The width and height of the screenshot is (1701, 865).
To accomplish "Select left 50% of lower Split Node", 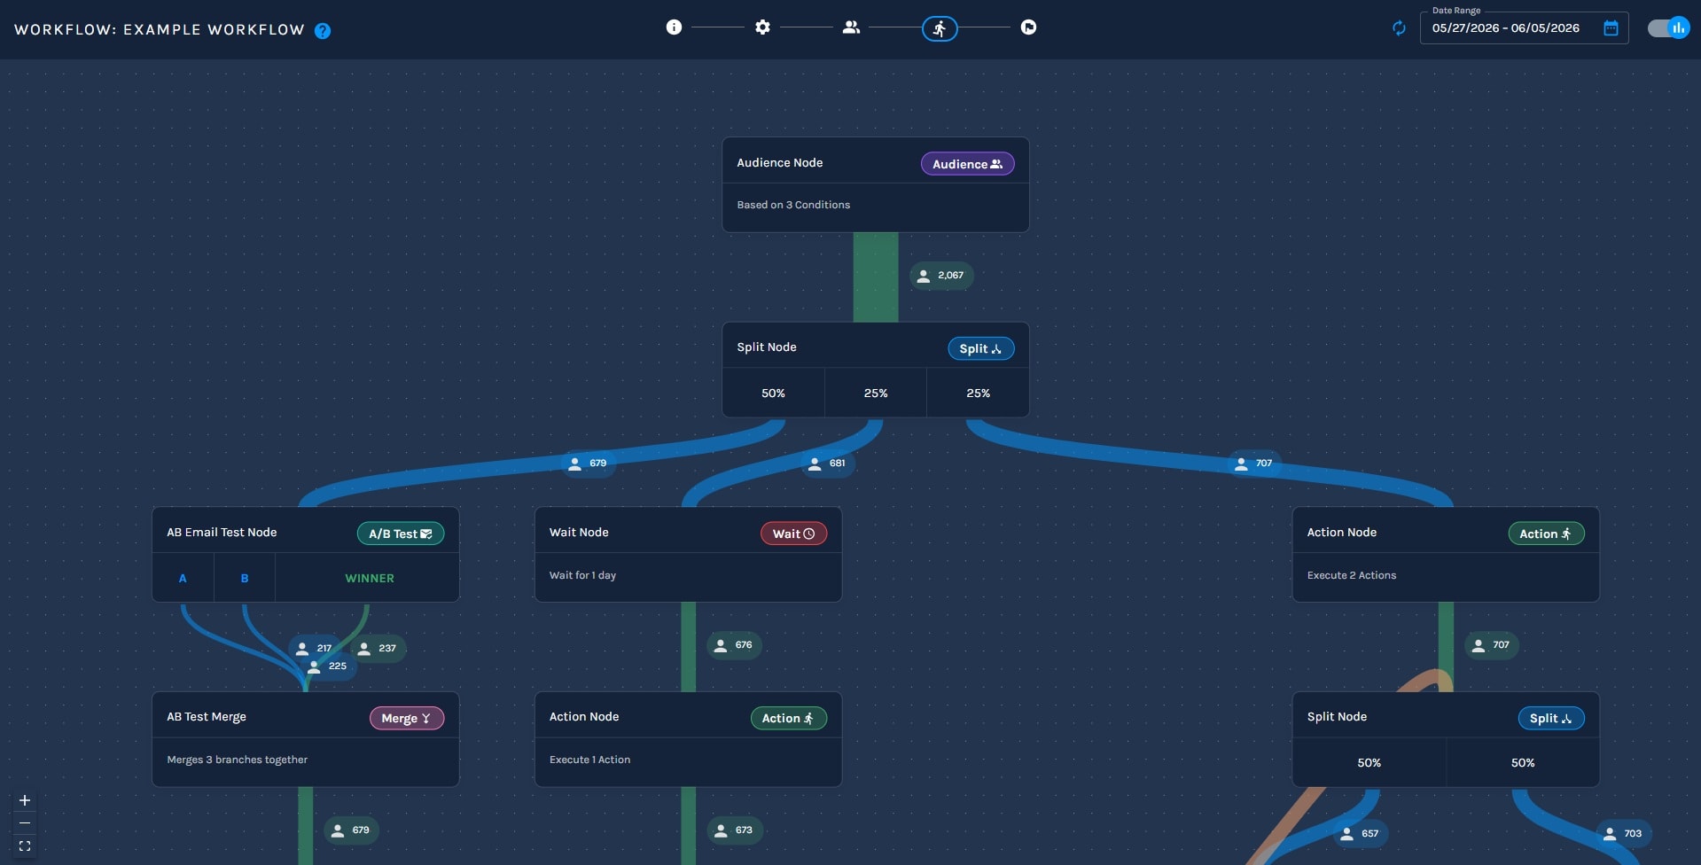I will point(1369,762).
